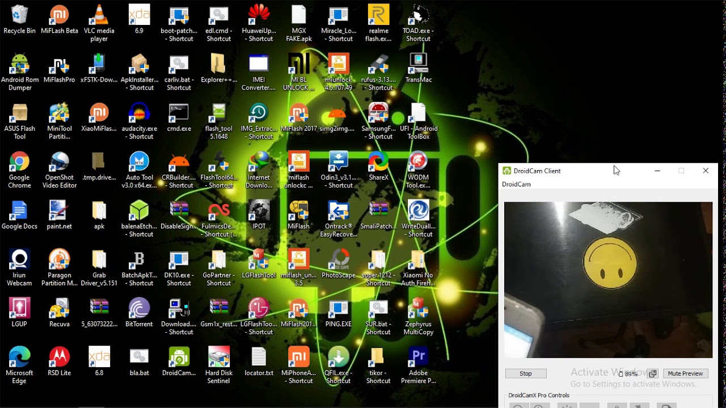Screen dimensions: 726x408
Task: Select the Internet Download Manager icon
Action: tap(259, 170)
